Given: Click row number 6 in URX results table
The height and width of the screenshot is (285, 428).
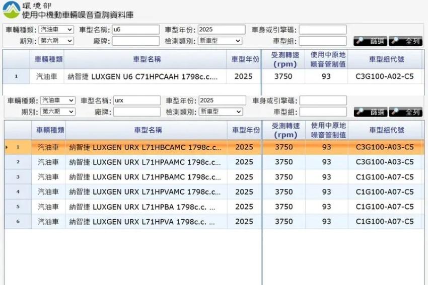Looking at the screenshot, I should point(18,221).
